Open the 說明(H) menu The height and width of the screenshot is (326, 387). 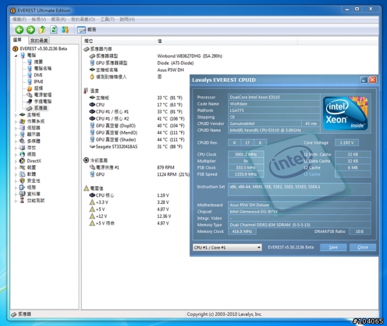[x=127, y=19]
